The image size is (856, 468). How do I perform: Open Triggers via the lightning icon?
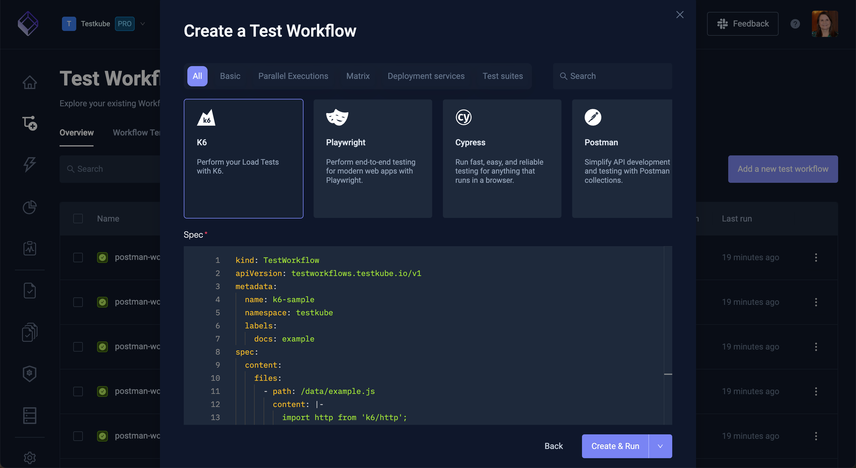coord(29,164)
